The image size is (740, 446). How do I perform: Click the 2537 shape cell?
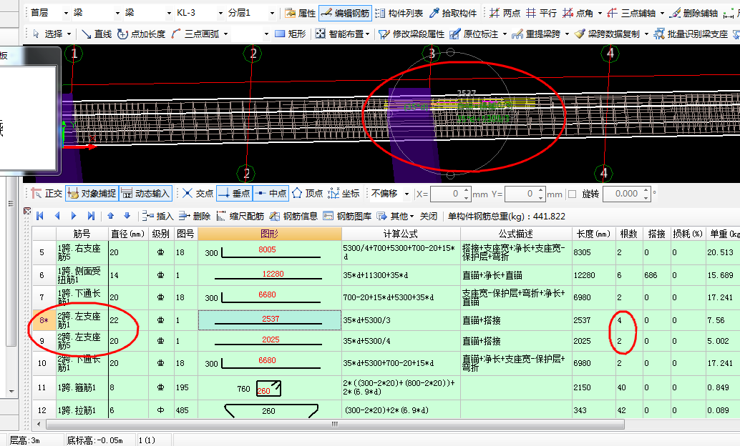click(x=270, y=320)
